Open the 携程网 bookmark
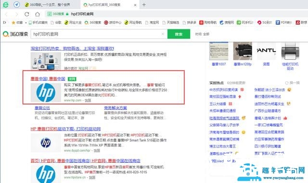Screen dimensions: 308x183 point(227,23)
